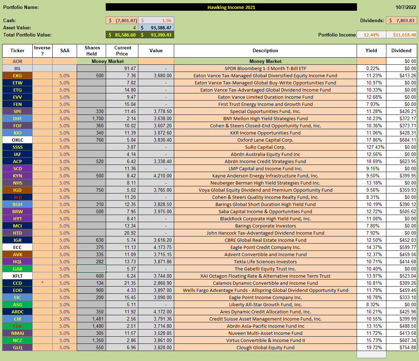Click the Money Market description cell
Screen dimensions: 419x361
265,62
